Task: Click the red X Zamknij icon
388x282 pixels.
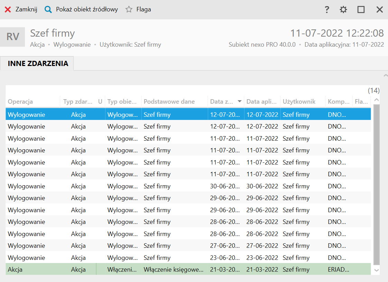Action: (8, 10)
